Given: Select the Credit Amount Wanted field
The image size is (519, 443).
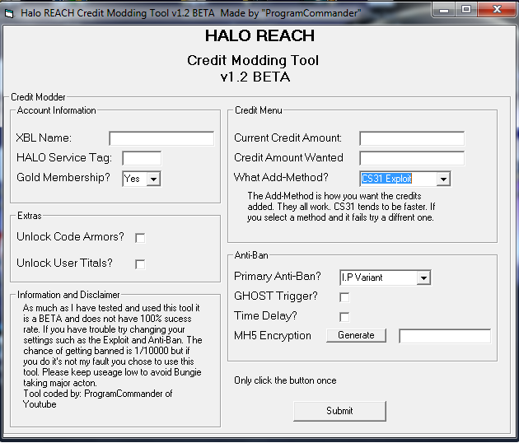Looking at the screenshot, I should click(x=412, y=158).
